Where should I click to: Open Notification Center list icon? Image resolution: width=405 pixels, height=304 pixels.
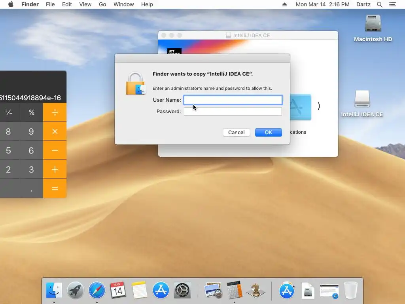tap(392, 4)
